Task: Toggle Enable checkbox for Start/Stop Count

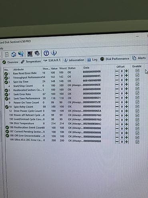Action: click(137, 84)
